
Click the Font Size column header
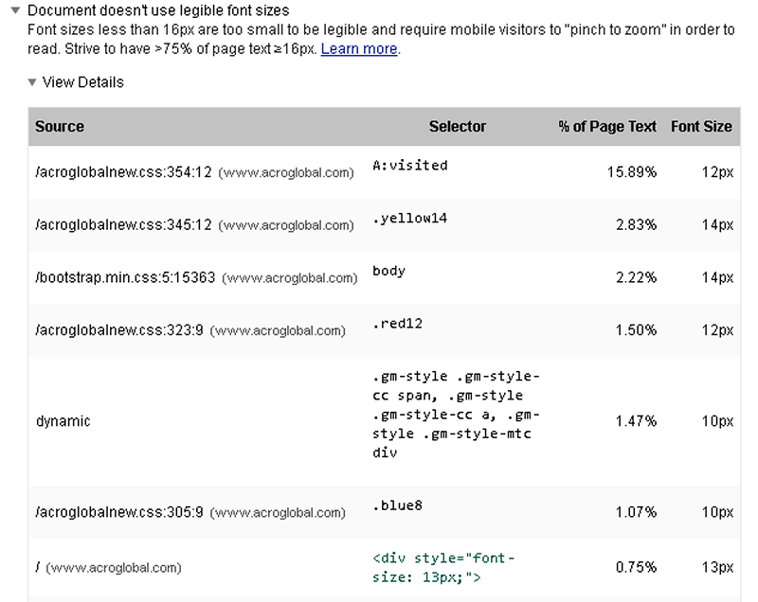(701, 127)
